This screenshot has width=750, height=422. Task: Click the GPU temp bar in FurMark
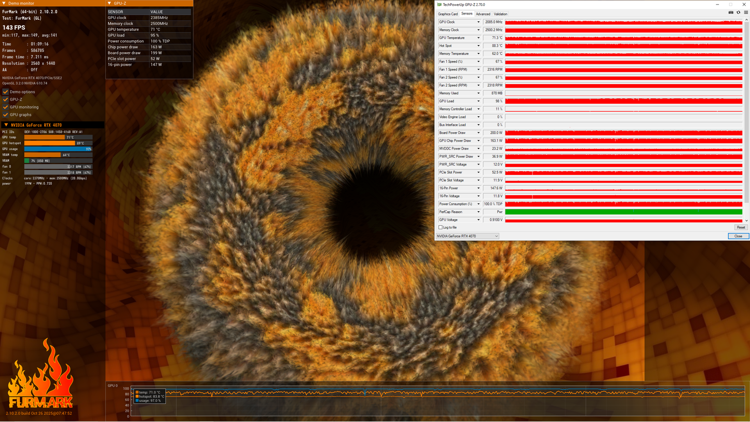(x=58, y=138)
